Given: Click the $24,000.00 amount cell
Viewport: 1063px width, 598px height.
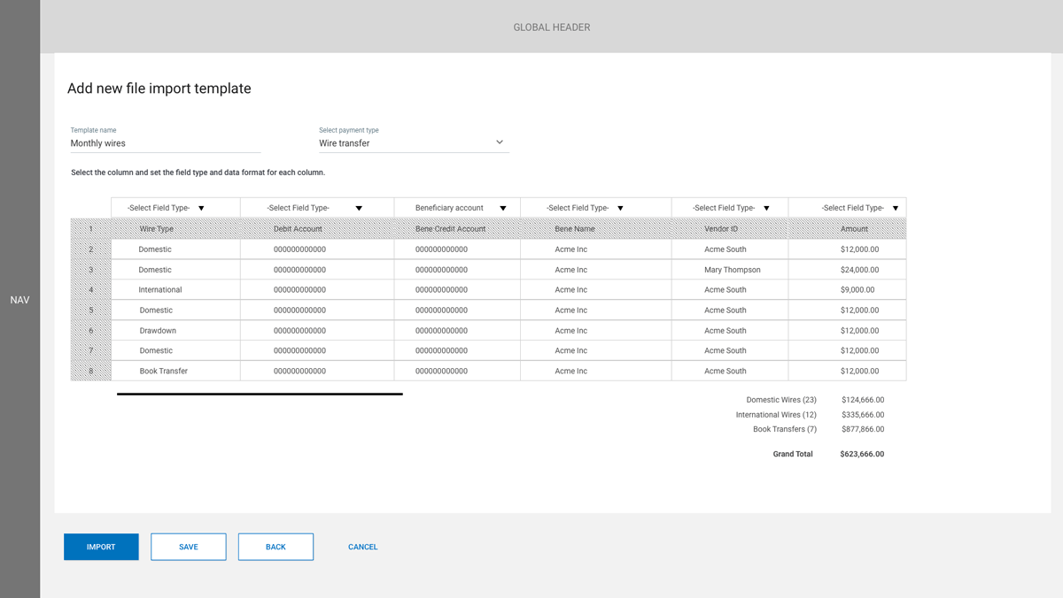Looking at the screenshot, I should (847, 270).
